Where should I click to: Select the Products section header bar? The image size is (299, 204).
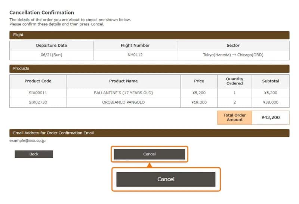[149, 68]
